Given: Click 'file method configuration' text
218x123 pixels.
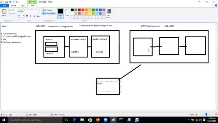Looking at the screenshot, I should pyautogui.click(x=60, y=26).
